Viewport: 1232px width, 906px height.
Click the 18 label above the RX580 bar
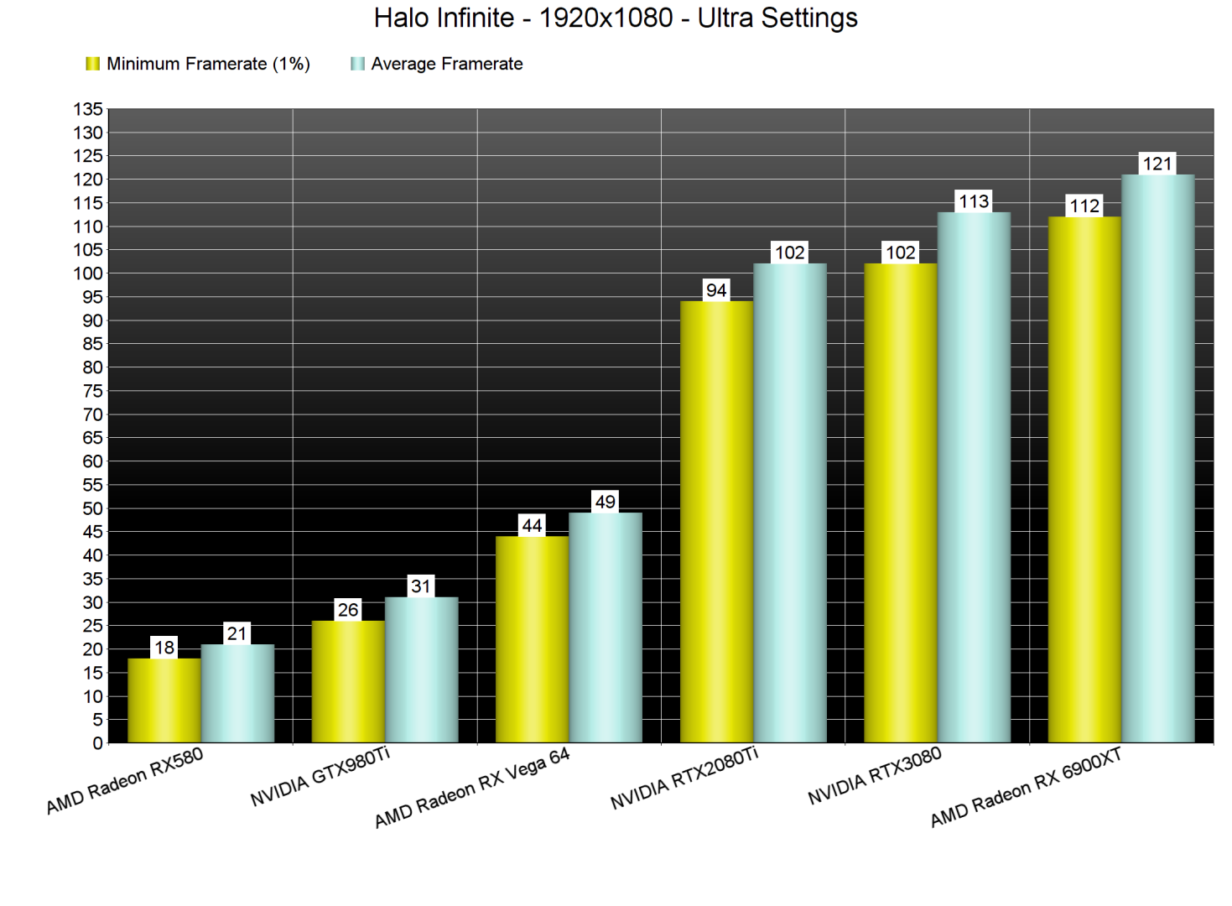(x=164, y=647)
